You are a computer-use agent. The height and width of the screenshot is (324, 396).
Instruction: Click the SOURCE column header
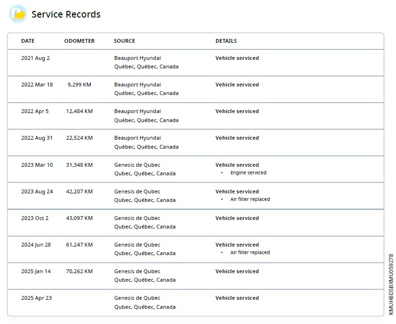point(124,41)
